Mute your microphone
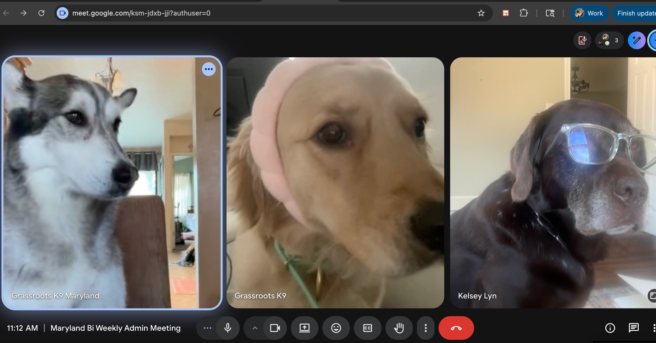Viewport: 656px width, 343px height. tap(227, 328)
